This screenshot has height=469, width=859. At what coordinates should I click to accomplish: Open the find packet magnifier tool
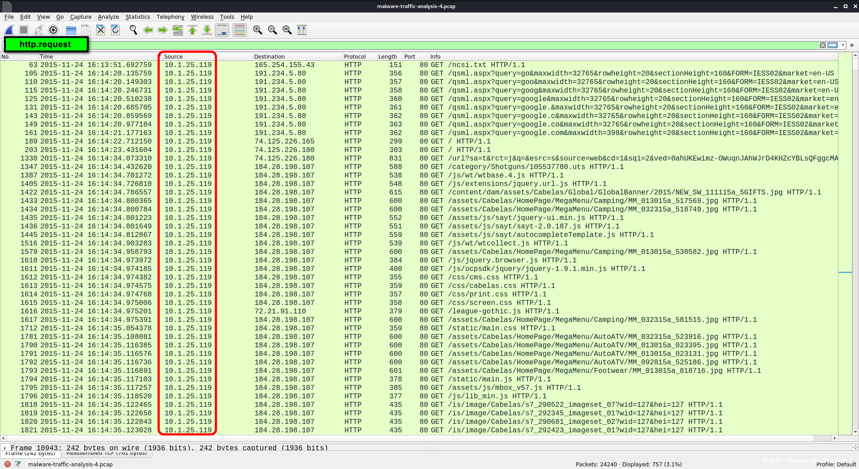(x=133, y=30)
